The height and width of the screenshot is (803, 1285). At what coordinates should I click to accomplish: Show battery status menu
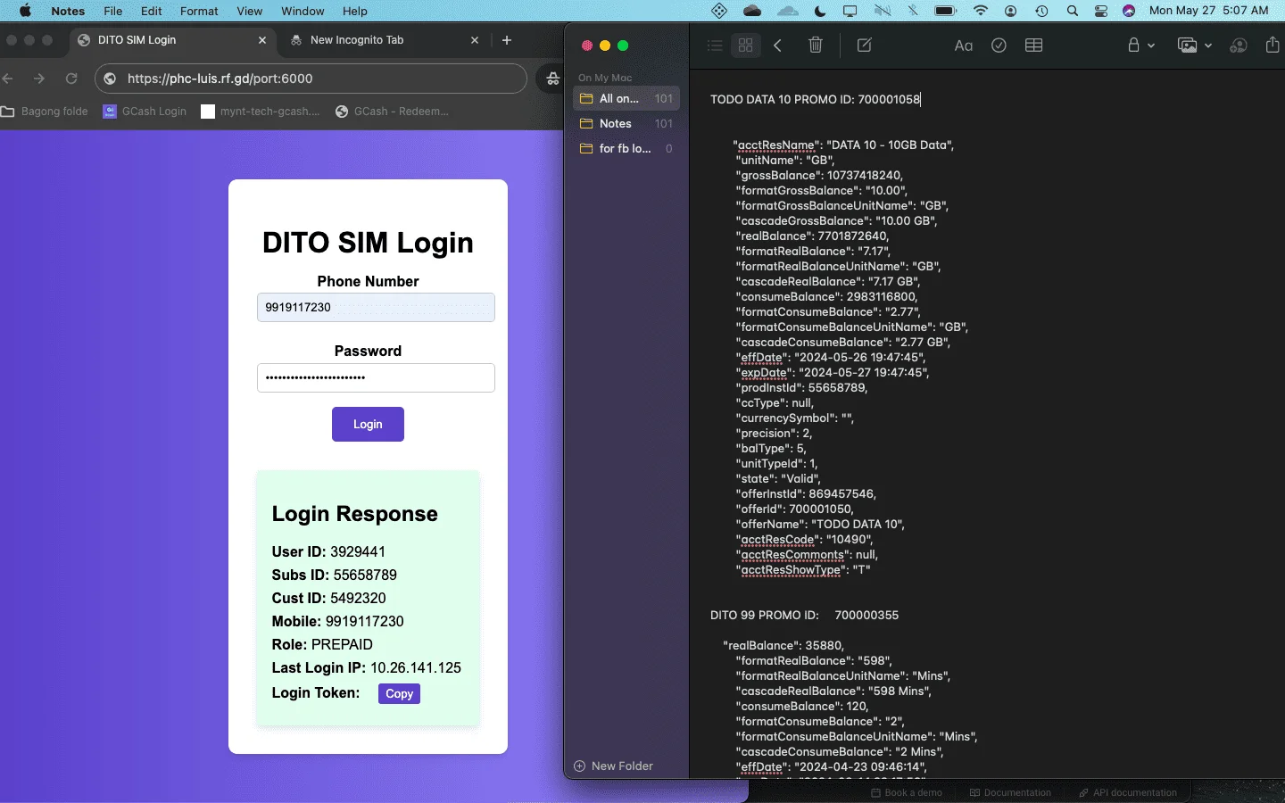click(x=945, y=11)
